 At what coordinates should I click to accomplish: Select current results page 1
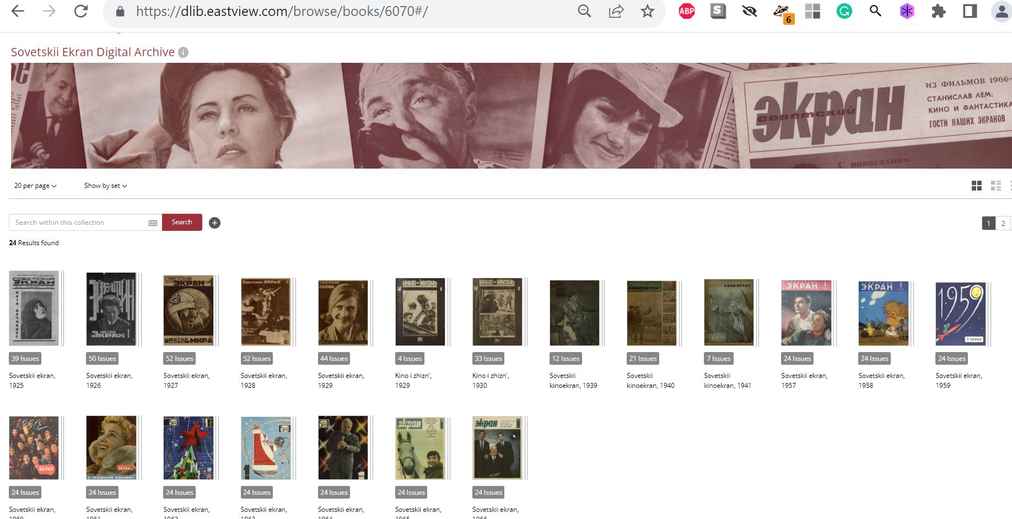pos(989,223)
